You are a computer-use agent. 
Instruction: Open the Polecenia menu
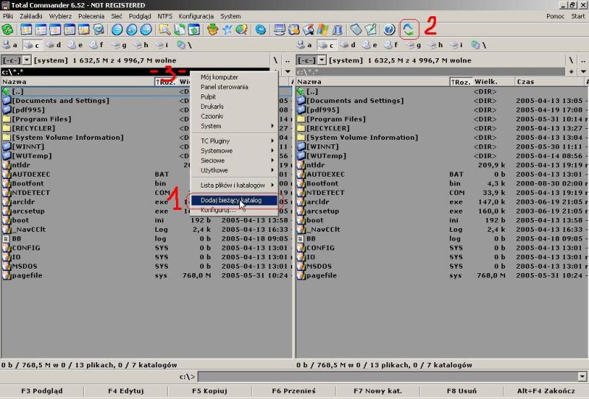coord(91,16)
